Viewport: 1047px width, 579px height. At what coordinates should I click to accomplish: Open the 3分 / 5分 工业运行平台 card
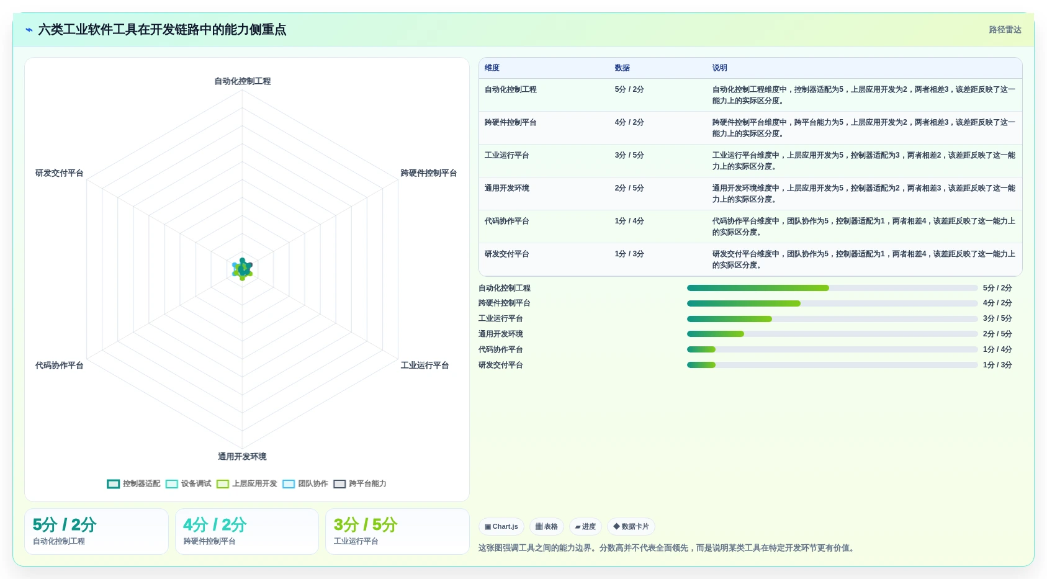pyautogui.click(x=397, y=531)
